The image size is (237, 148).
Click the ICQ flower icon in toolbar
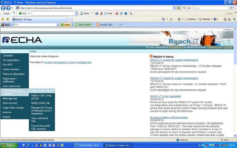(x=21, y=14)
